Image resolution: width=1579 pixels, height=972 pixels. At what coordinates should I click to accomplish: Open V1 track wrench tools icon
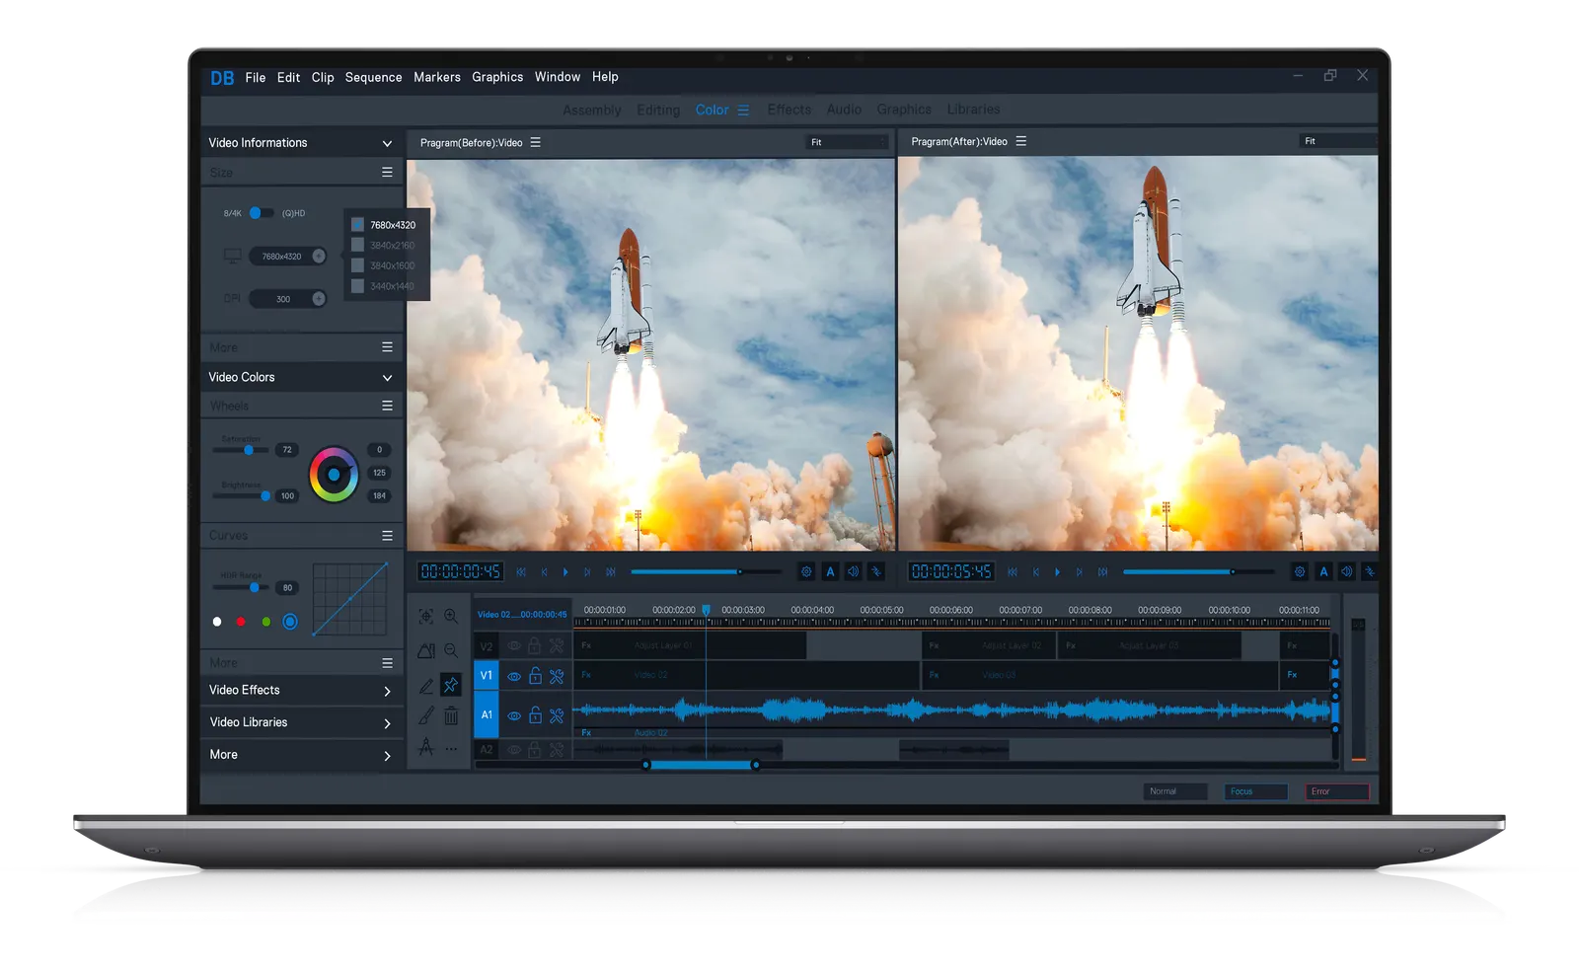coord(557,676)
